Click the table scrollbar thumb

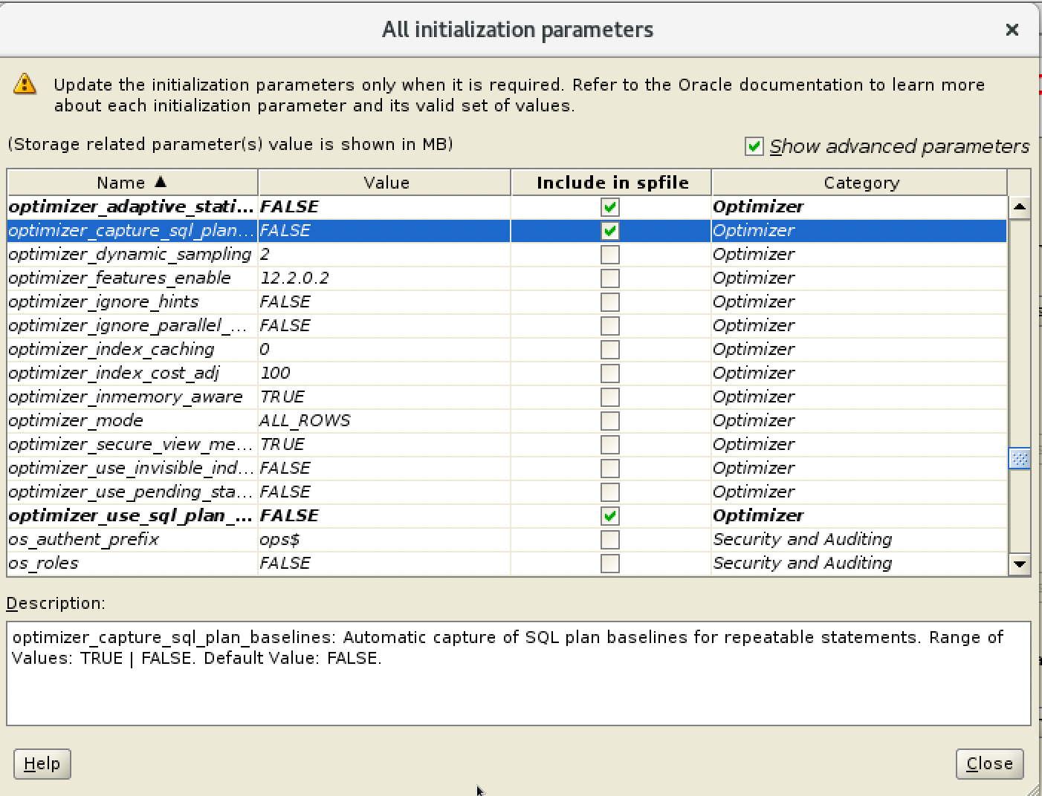pos(1020,459)
